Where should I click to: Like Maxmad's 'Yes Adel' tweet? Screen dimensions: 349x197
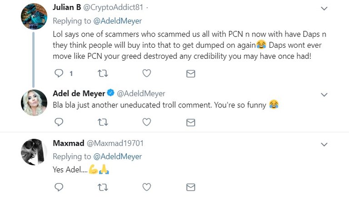[x=147, y=187]
